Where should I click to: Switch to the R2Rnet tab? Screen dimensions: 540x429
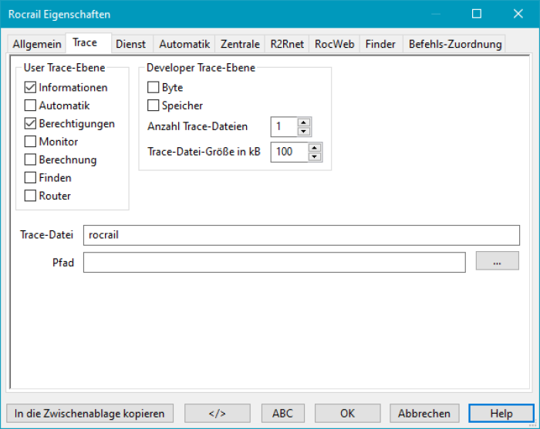tap(287, 44)
